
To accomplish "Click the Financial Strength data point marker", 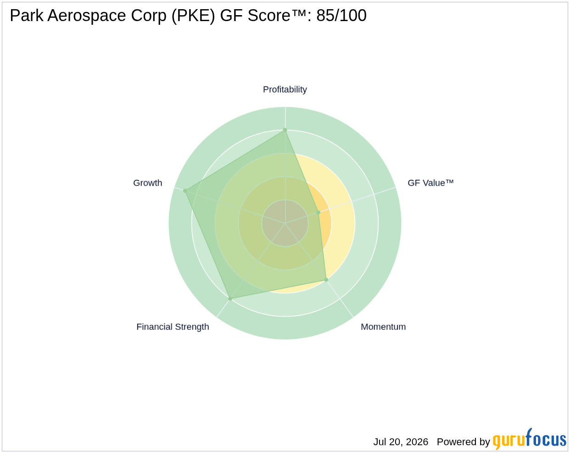I will click(x=230, y=298).
